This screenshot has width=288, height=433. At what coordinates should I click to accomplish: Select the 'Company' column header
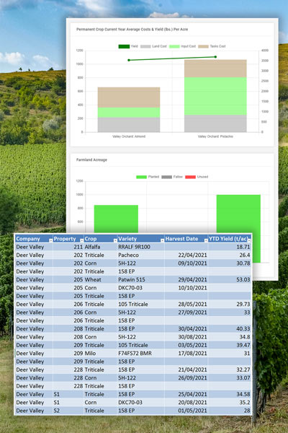(34, 239)
